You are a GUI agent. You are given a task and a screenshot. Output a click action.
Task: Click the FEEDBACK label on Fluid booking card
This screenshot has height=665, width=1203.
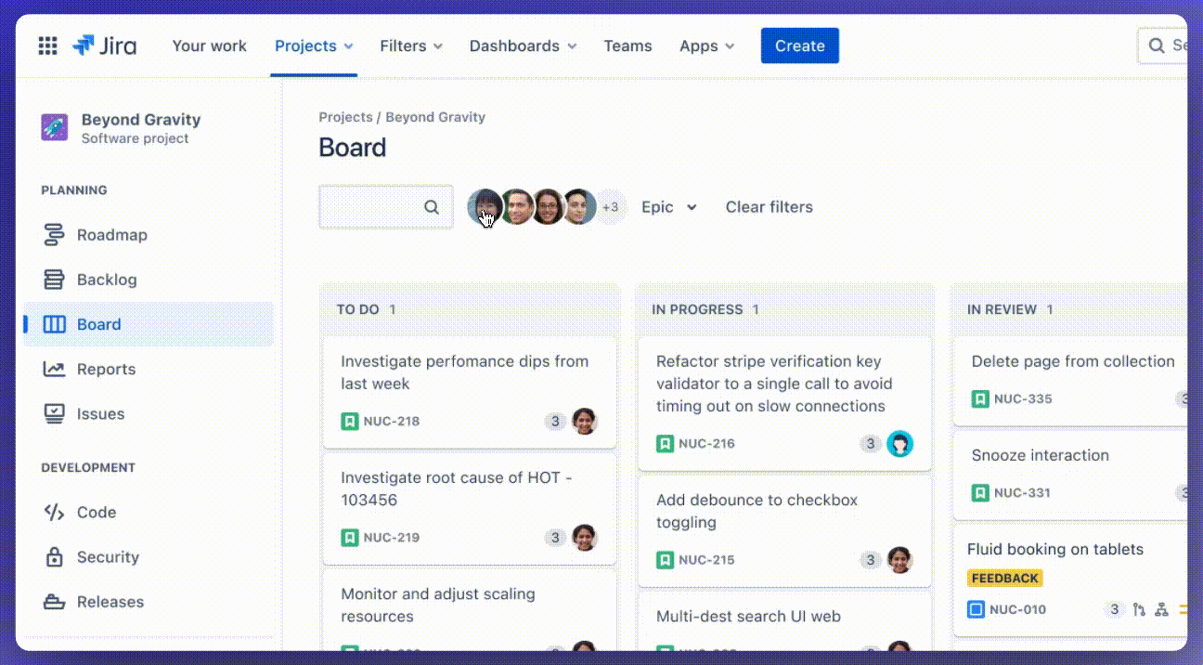pos(1004,578)
